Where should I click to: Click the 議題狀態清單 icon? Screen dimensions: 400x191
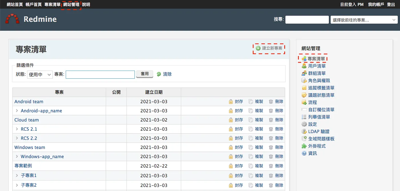point(304,95)
